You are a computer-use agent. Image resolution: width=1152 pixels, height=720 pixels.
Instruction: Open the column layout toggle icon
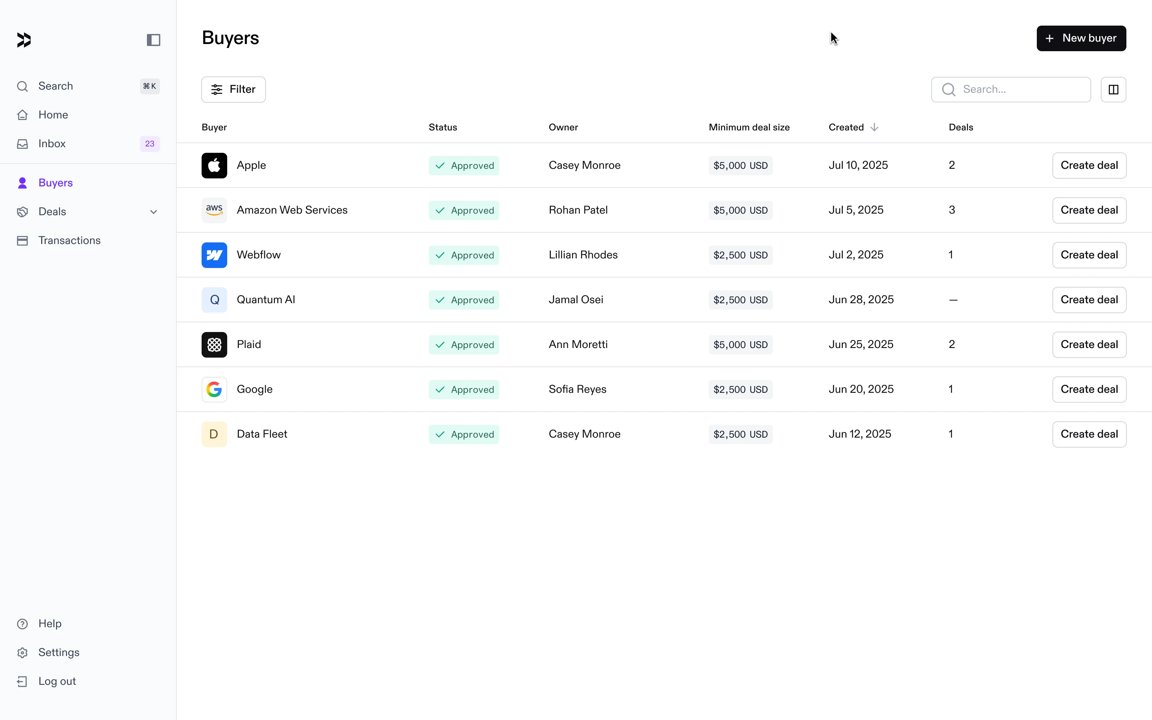[1113, 90]
